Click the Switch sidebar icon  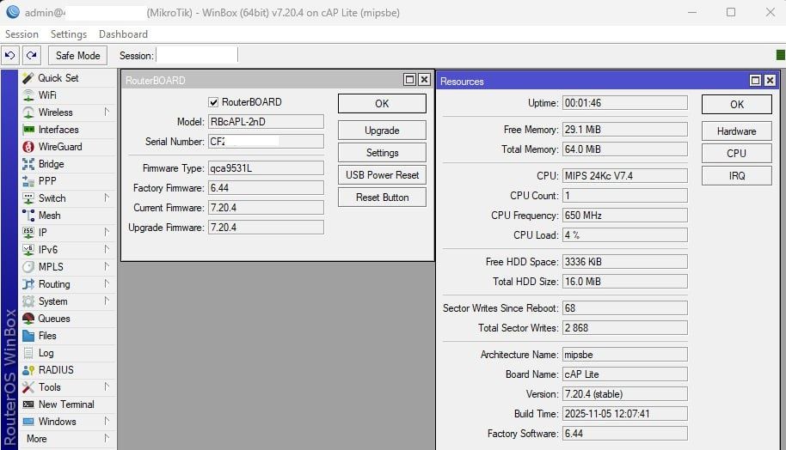point(28,198)
